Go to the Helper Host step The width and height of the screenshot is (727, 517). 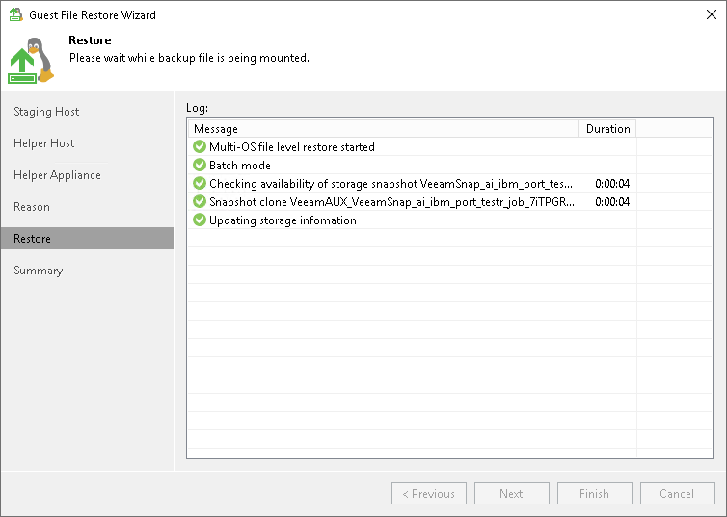tap(44, 143)
